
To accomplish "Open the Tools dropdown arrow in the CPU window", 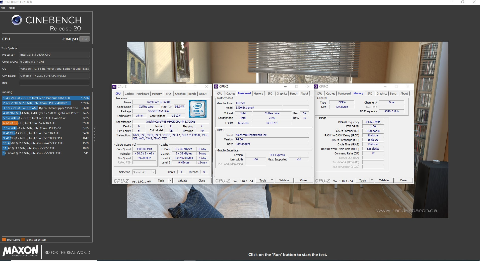I will (x=170, y=181).
